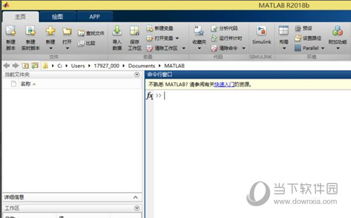The image size is (351, 218).
Task: Open Preferences (预设)
Action: click(303, 28)
